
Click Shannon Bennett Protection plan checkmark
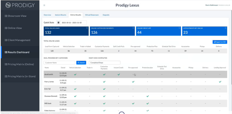(147, 96)
